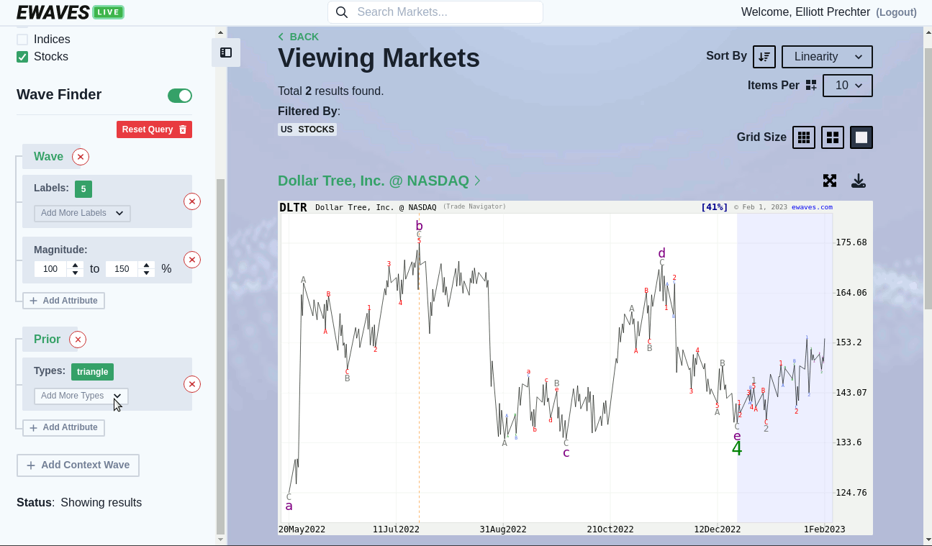Click the arrow next to Dollar Tree title

477,181
